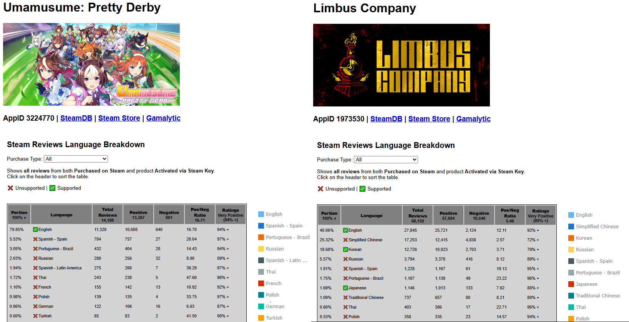Click unsupported X on Turkish row
The height and width of the screenshot is (322, 629).
35,316
